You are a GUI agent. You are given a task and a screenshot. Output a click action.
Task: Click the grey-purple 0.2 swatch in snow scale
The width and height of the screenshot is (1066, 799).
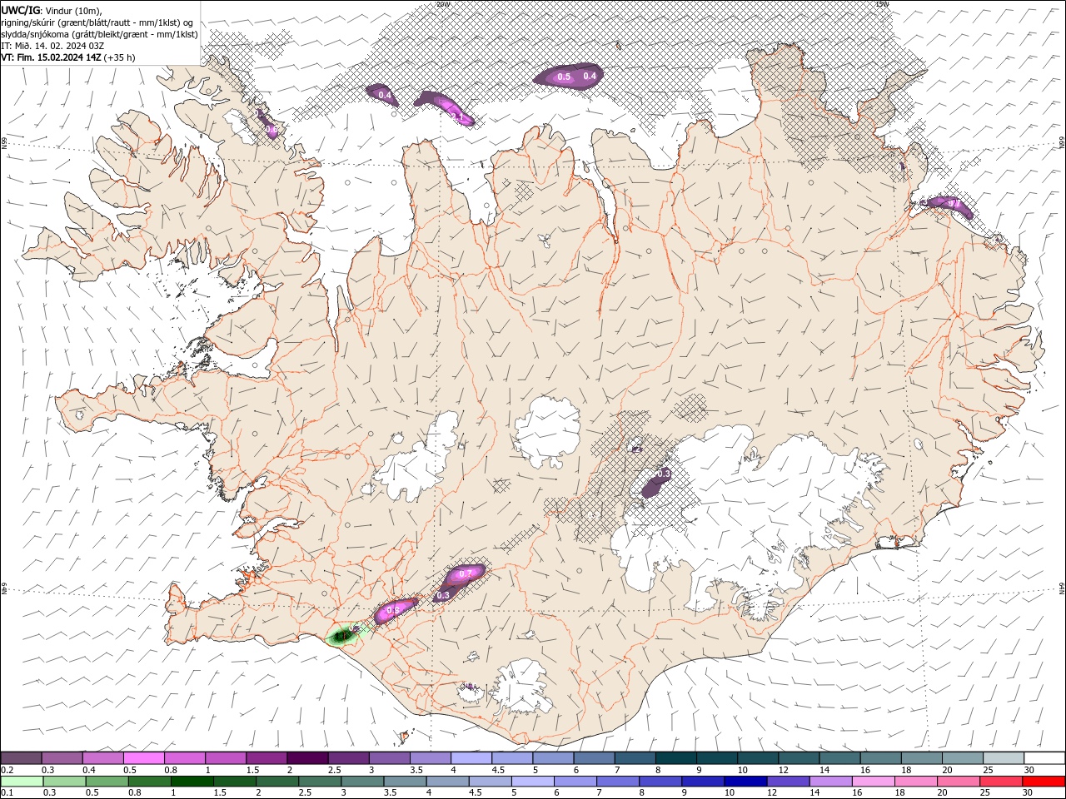click(21, 757)
